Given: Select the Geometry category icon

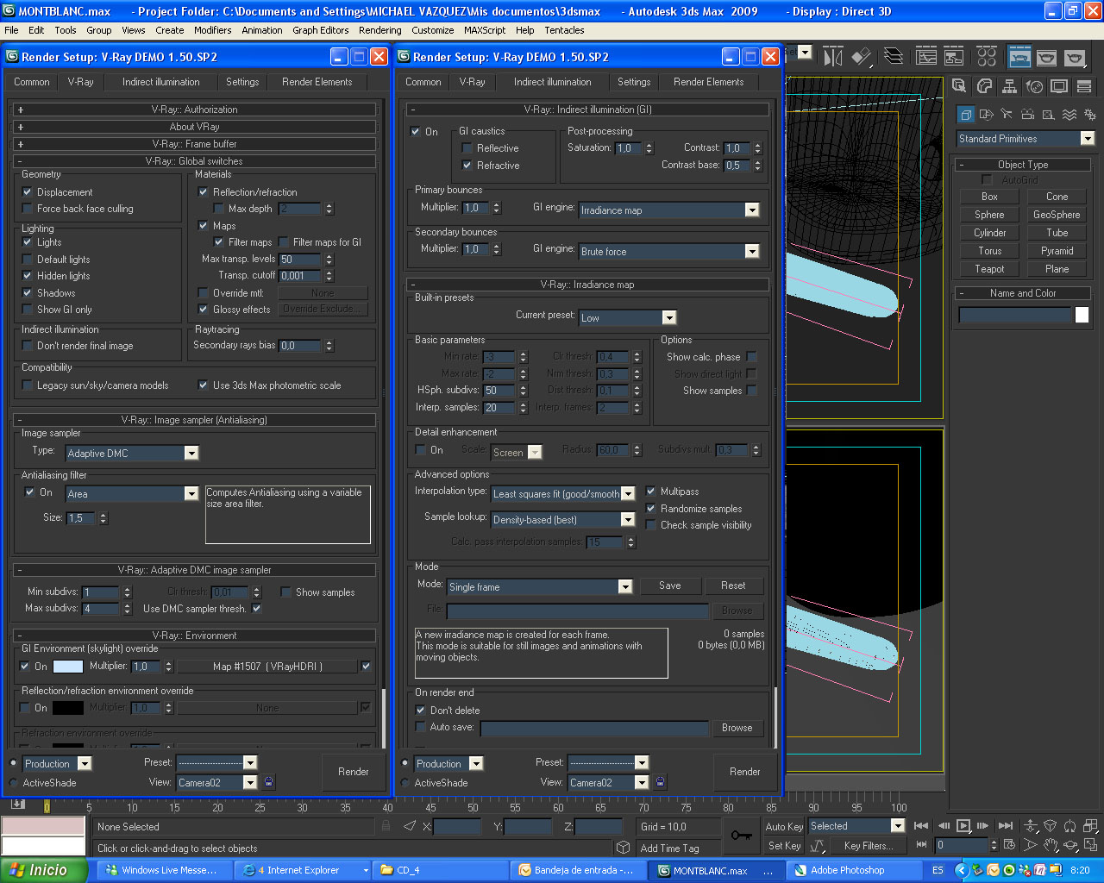Looking at the screenshot, I should [966, 114].
